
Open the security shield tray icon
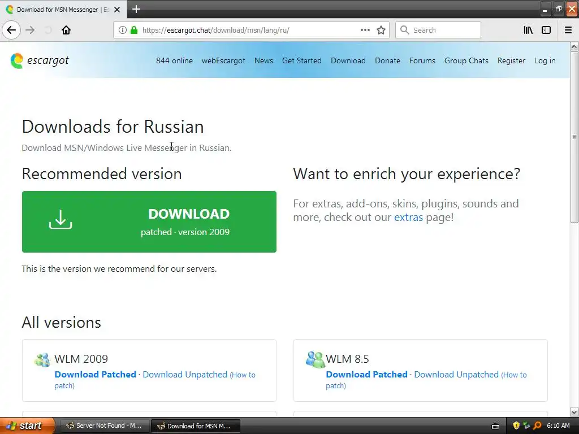click(x=516, y=426)
